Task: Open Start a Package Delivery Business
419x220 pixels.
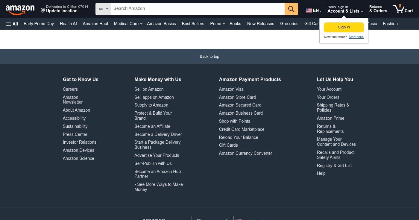Action: point(157,145)
